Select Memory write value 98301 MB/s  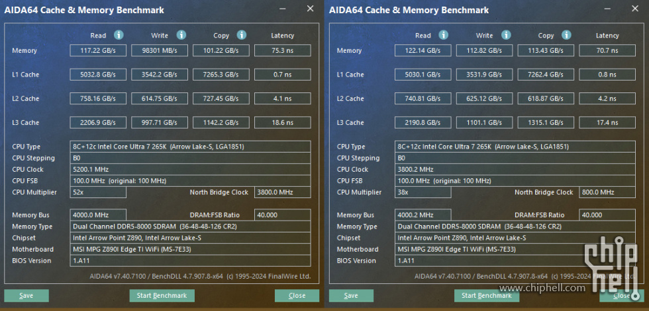pos(160,51)
